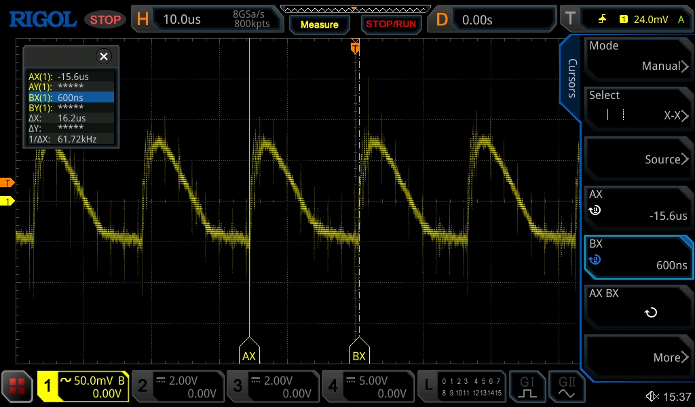
Task: Click the GII sine generator icon
Action: pyautogui.click(x=565, y=387)
